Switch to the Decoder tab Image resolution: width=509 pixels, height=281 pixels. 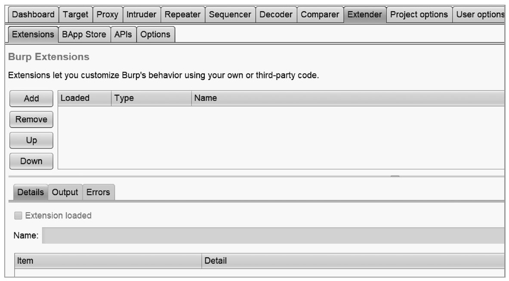click(276, 14)
